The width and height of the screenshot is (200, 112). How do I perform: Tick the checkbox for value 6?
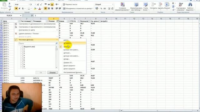23,60
